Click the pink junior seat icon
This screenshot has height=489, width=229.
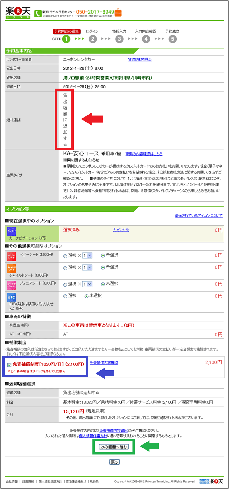(11, 285)
